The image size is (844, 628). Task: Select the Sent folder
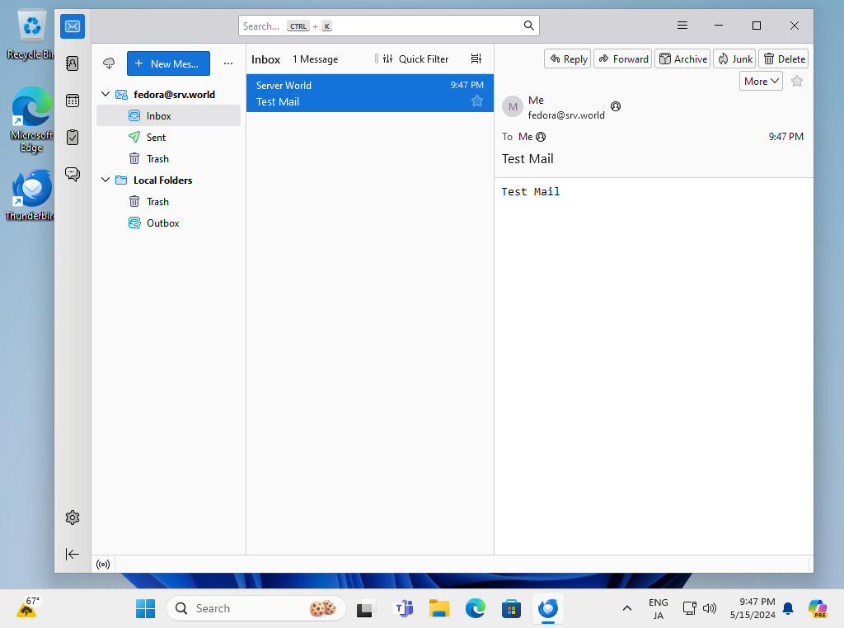157,138
